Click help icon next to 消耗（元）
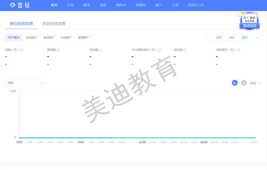Viewport: 267px width, 170px height. coord(22,50)
